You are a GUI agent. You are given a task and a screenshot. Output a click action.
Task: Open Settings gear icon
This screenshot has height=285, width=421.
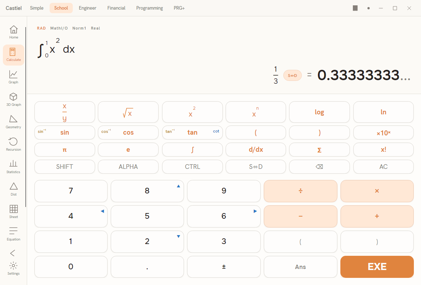tap(14, 269)
